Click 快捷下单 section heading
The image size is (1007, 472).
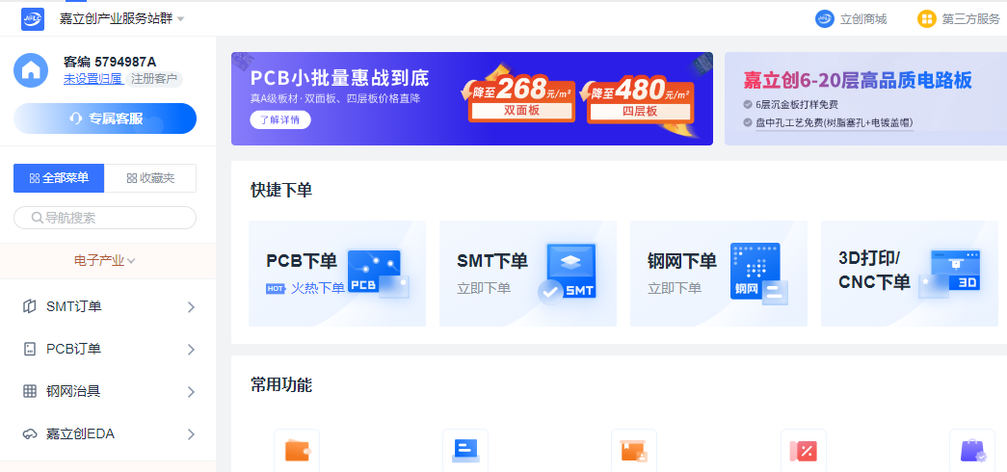point(281,190)
